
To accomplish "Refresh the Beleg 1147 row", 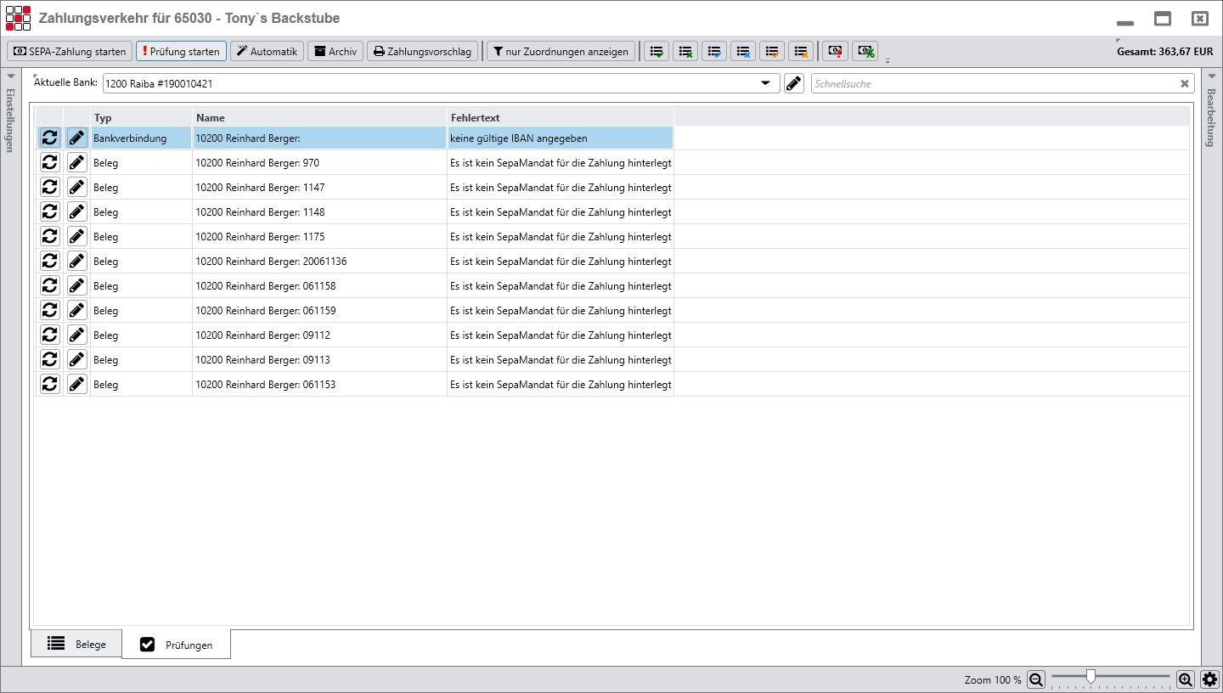I will tap(50, 187).
